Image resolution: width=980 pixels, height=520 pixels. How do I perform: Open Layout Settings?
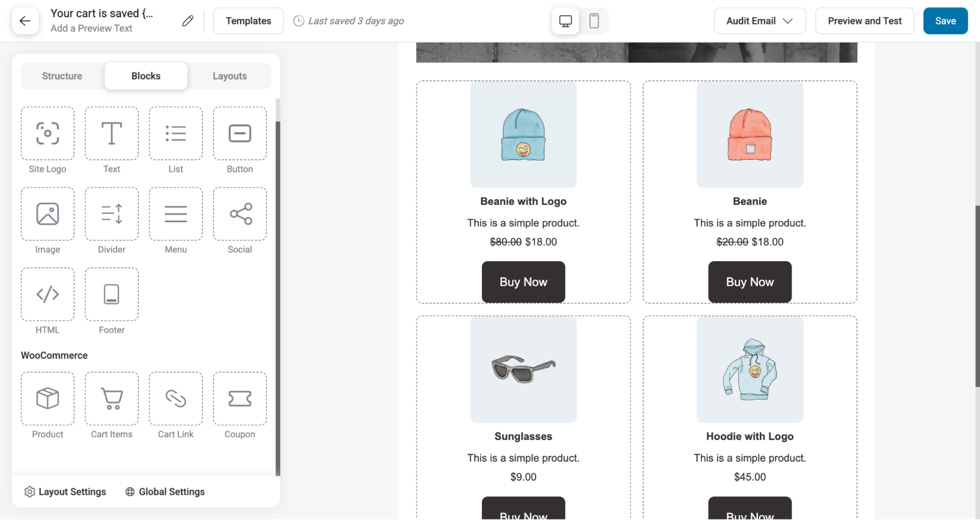(x=65, y=492)
